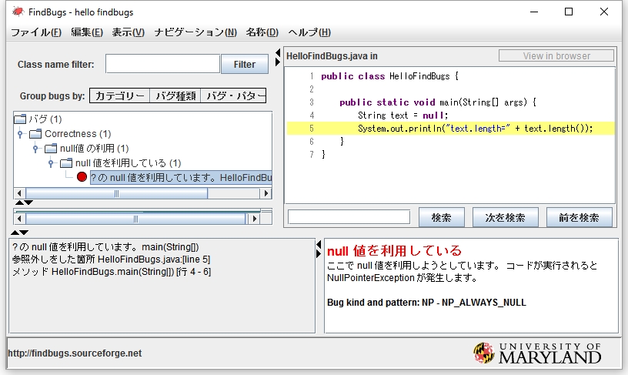Collapse the Correctness tree node
The height and width of the screenshot is (375, 628).
20,134
